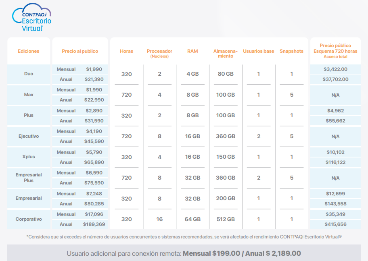Screen dimensions: 368x261
Task: Select the Duo edition cell
Action: 29,74
